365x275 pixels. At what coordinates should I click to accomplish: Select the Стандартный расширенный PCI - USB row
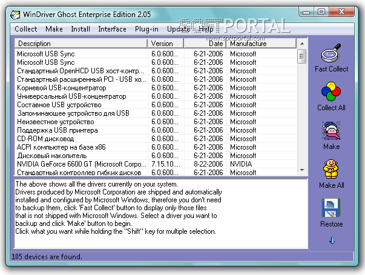(x=156, y=79)
